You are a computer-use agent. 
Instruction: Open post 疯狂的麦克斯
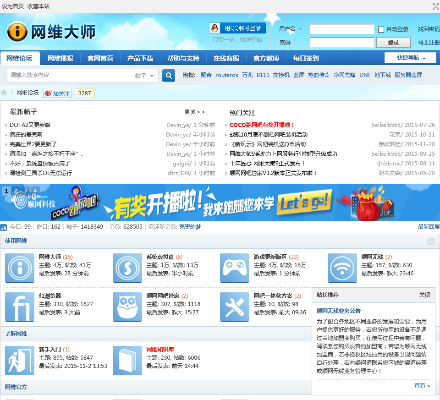click(x=26, y=135)
